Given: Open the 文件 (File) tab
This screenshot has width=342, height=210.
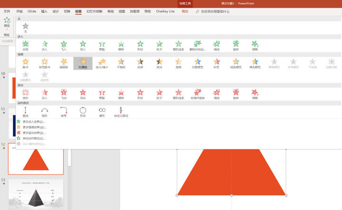Looking at the screenshot, I should pyautogui.click(x=7, y=11).
